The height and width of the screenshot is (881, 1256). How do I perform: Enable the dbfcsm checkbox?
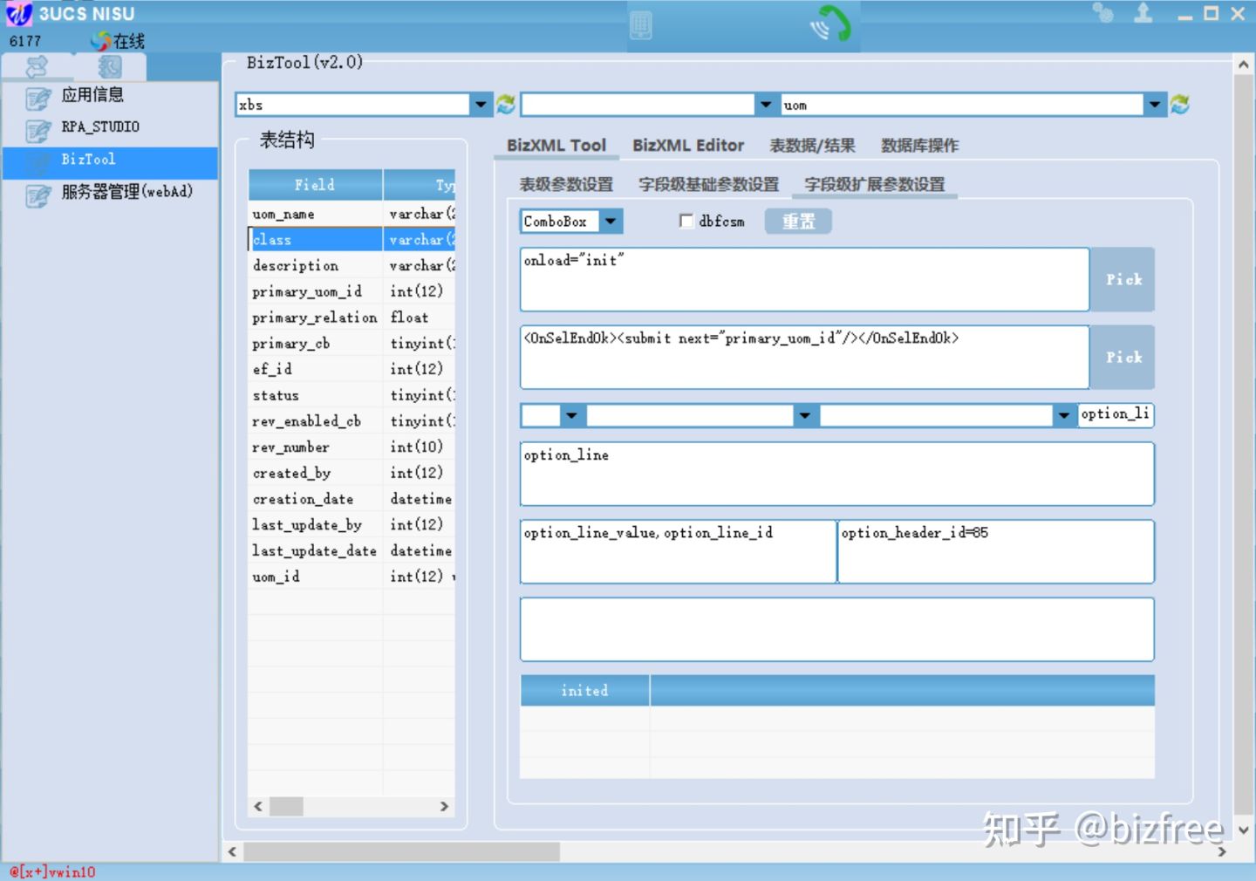pyautogui.click(x=686, y=222)
